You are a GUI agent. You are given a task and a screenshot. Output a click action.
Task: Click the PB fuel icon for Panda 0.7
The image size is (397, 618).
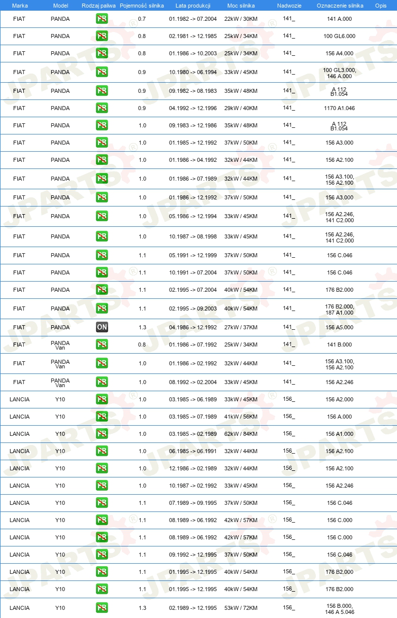click(x=102, y=19)
